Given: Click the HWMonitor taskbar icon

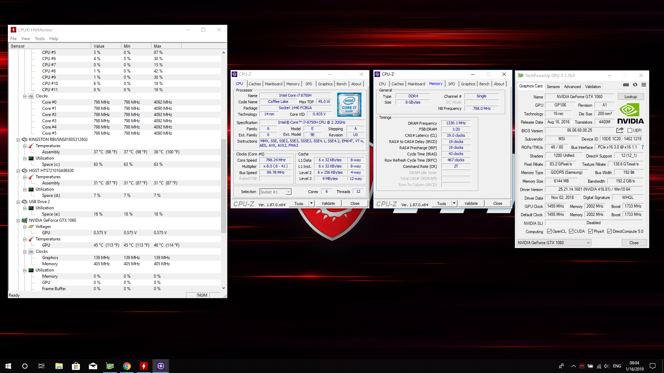Looking at the screenshot, I should (x=144, y=366).
